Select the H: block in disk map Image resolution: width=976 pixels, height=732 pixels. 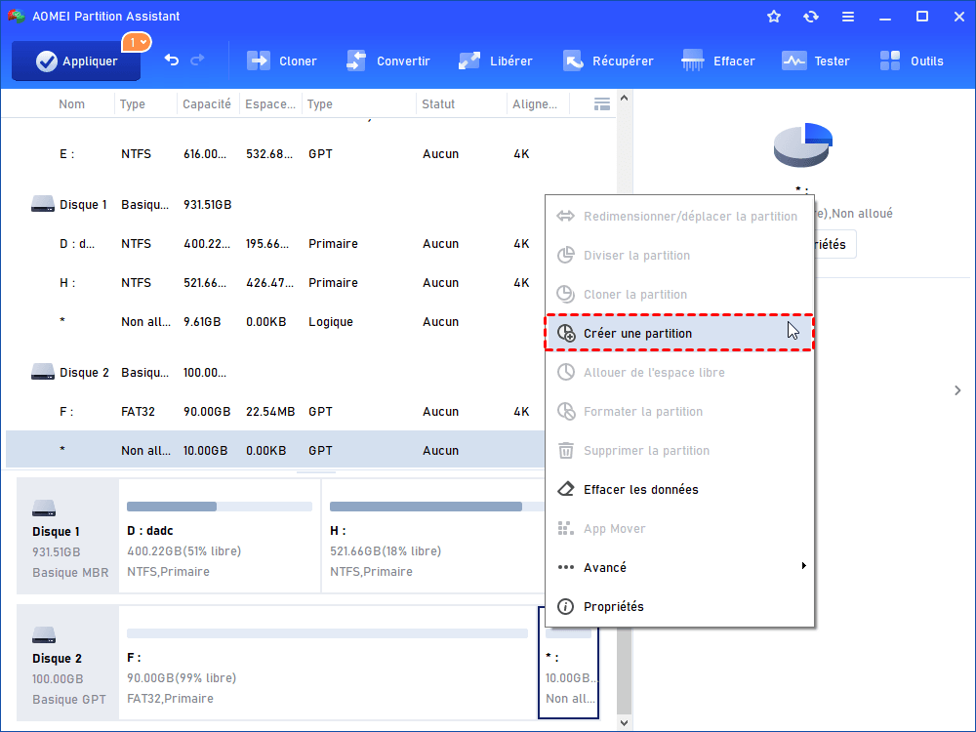pos(433,535)
